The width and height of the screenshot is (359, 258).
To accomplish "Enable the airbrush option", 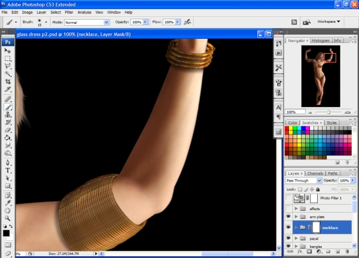I will point(187,22).
